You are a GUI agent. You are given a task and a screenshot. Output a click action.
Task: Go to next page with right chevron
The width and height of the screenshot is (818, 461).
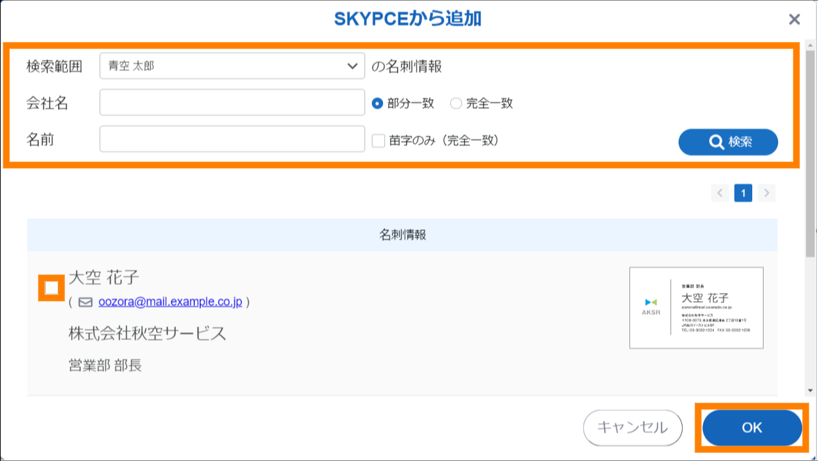click(767, 193)
